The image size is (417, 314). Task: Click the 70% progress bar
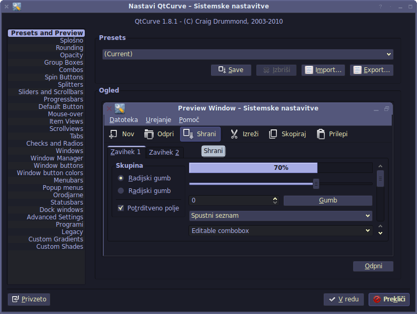tap(281, 168)
